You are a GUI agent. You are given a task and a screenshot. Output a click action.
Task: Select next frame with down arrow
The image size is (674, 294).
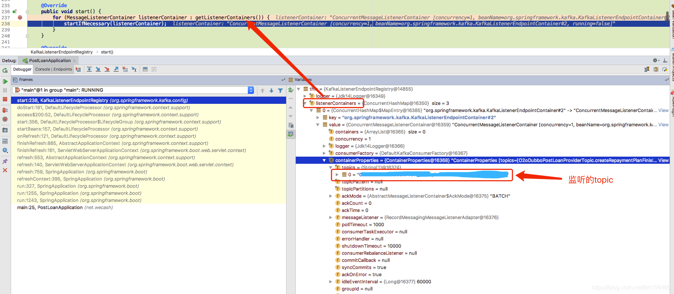pos(271,91)
